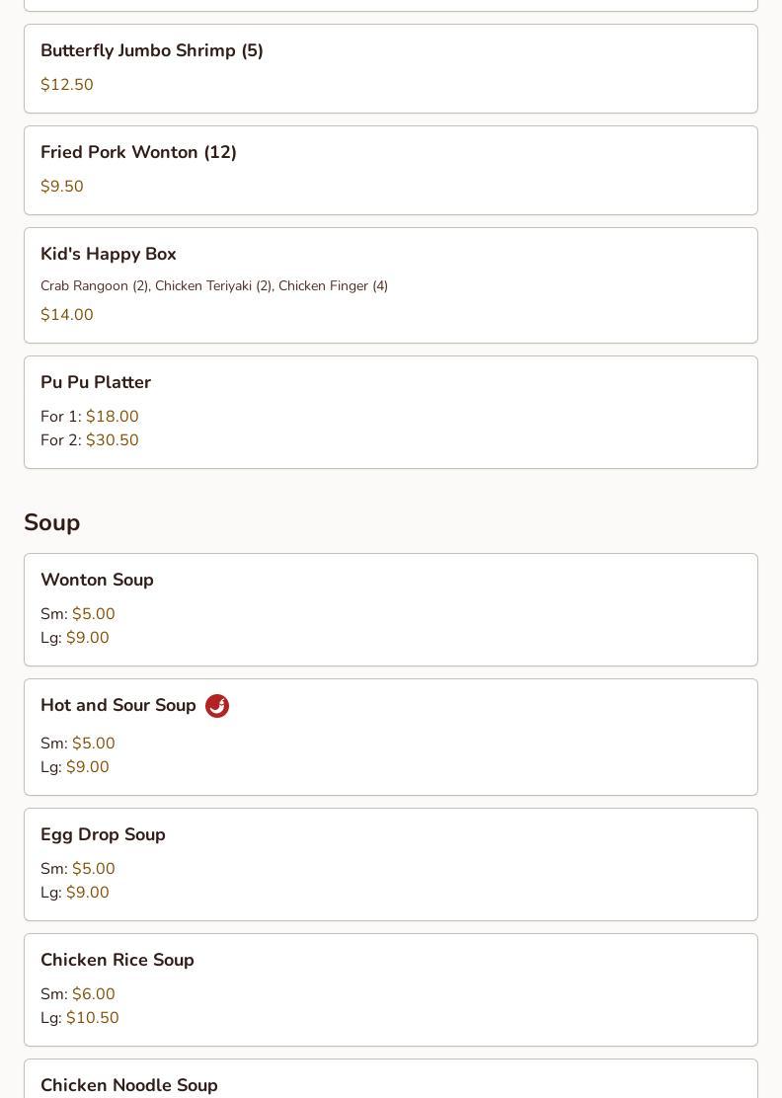Image resolution: width=782 pixels, height=1098 pixels.
Task: Click the $12.50 price for Butterfly Jumbo Shrimp
Action: pos(67,85)
